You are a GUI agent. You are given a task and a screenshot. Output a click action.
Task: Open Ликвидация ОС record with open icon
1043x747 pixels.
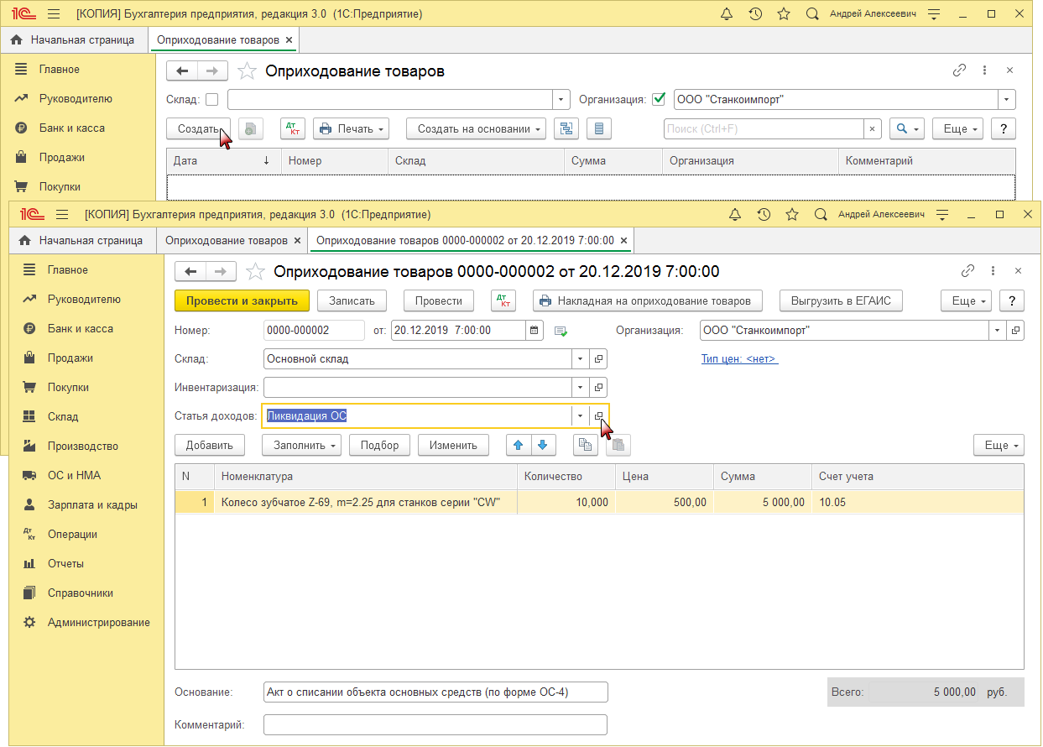coord(598,415)
